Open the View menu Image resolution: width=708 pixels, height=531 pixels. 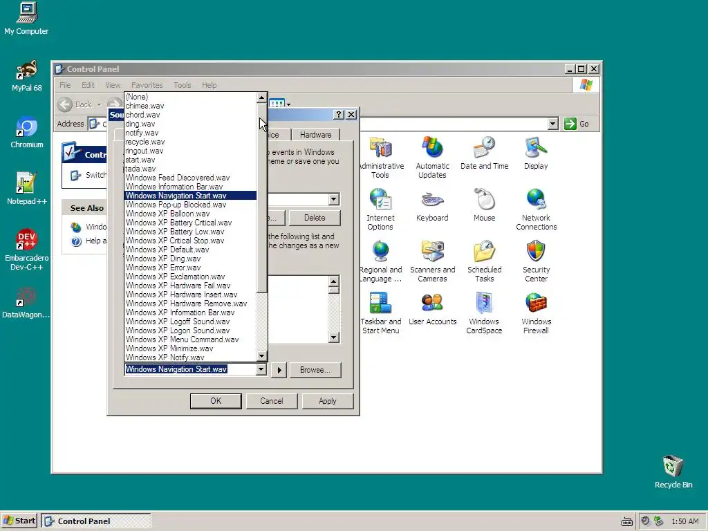pyautogui.click(x=113, y=85)
